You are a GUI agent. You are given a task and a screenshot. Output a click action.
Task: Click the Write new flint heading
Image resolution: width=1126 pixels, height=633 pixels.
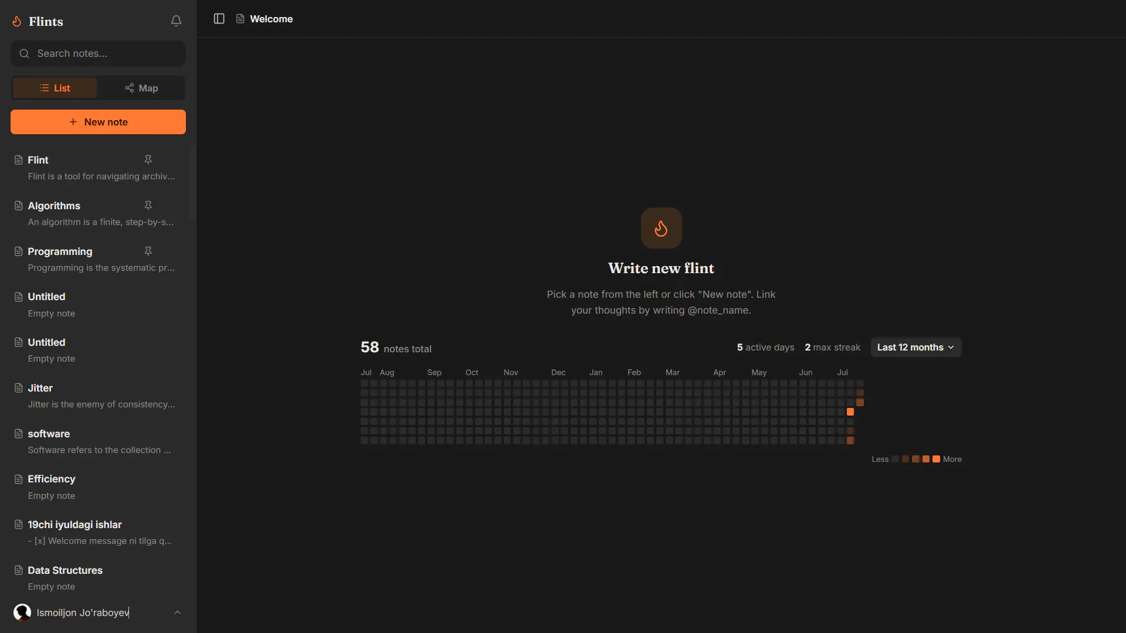[x=661, y=268]
